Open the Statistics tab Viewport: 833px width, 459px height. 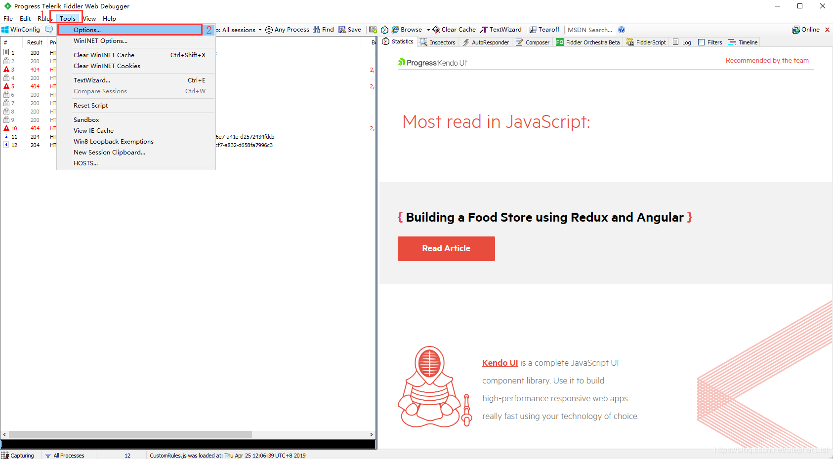pos(398,42)
